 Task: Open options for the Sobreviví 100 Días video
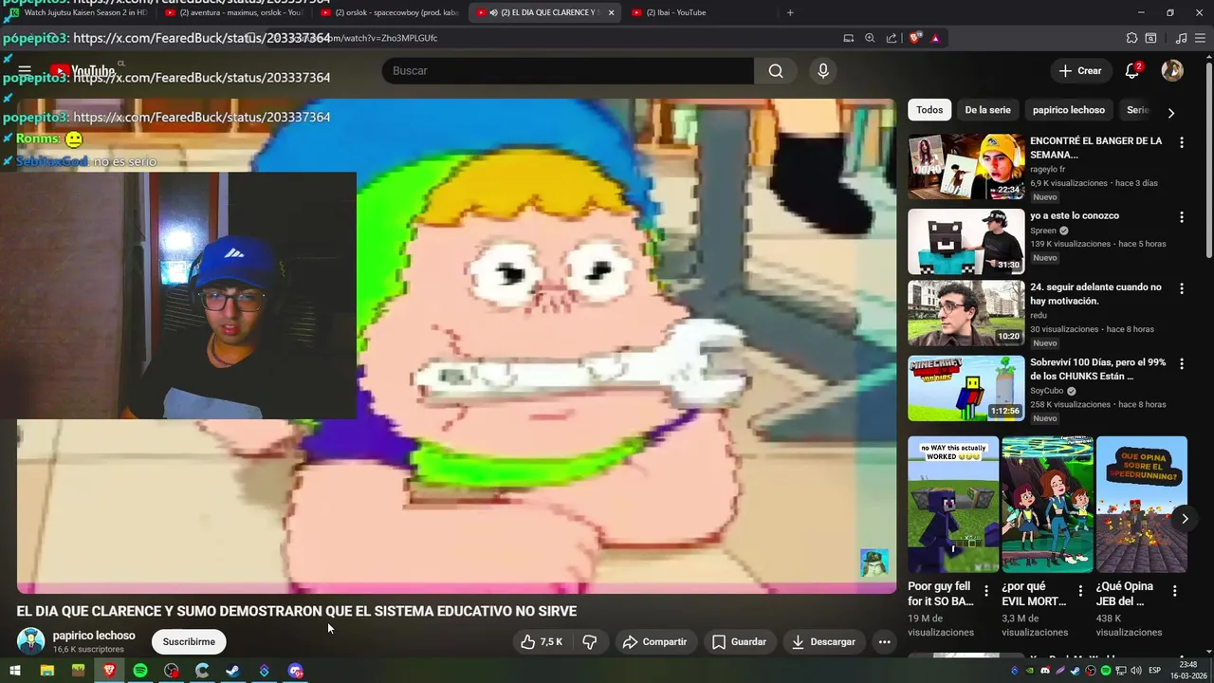coord(1181,363)
